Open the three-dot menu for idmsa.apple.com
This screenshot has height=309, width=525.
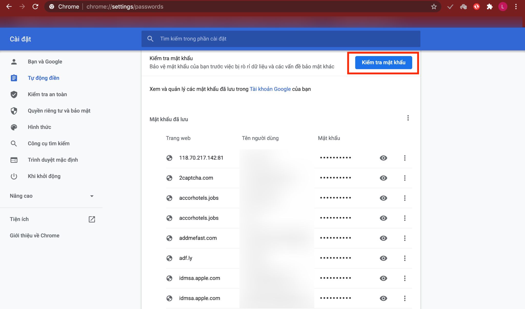[x=405, y=278]
